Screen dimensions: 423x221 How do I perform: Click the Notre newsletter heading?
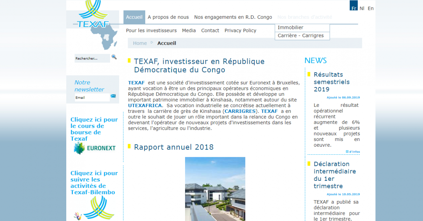89,86
